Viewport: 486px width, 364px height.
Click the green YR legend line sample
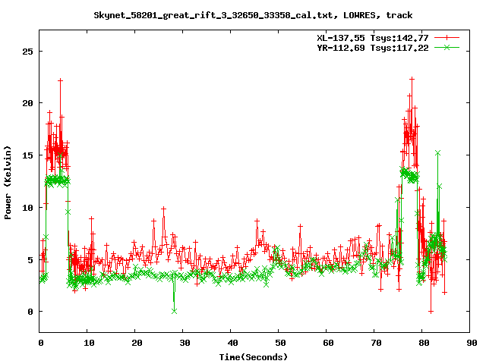[447, 47]
